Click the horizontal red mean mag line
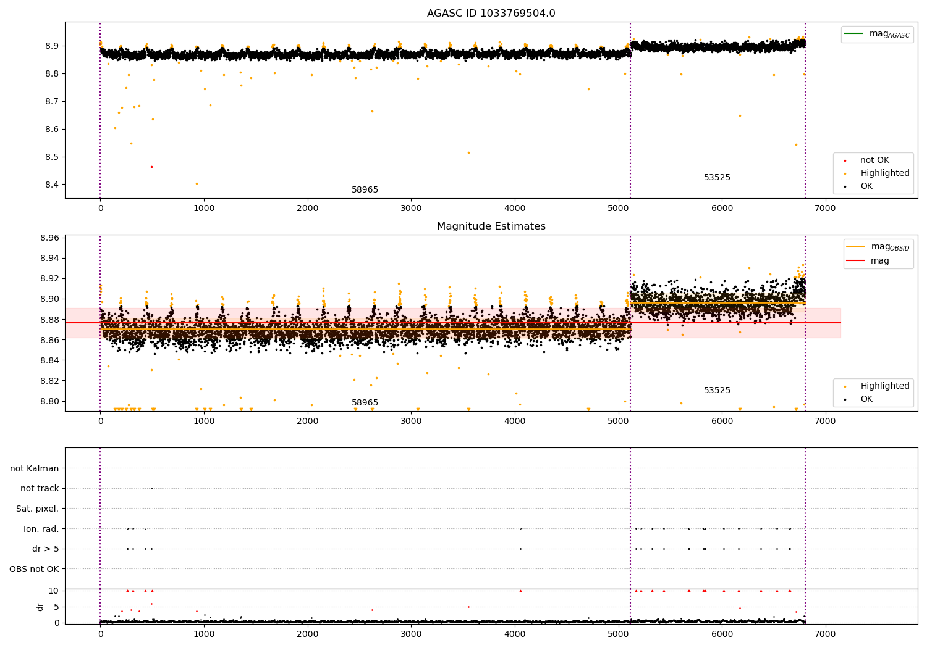Image resolution: width=927 pixels, height=648 pixels. (x=453, y=323)
